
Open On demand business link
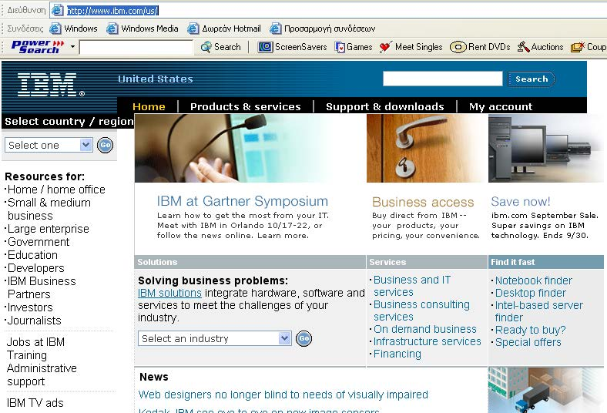424,329
